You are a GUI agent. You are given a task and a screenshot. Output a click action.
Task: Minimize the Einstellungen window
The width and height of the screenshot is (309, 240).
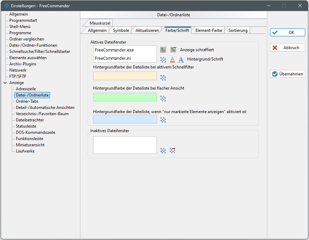(268, 6)
